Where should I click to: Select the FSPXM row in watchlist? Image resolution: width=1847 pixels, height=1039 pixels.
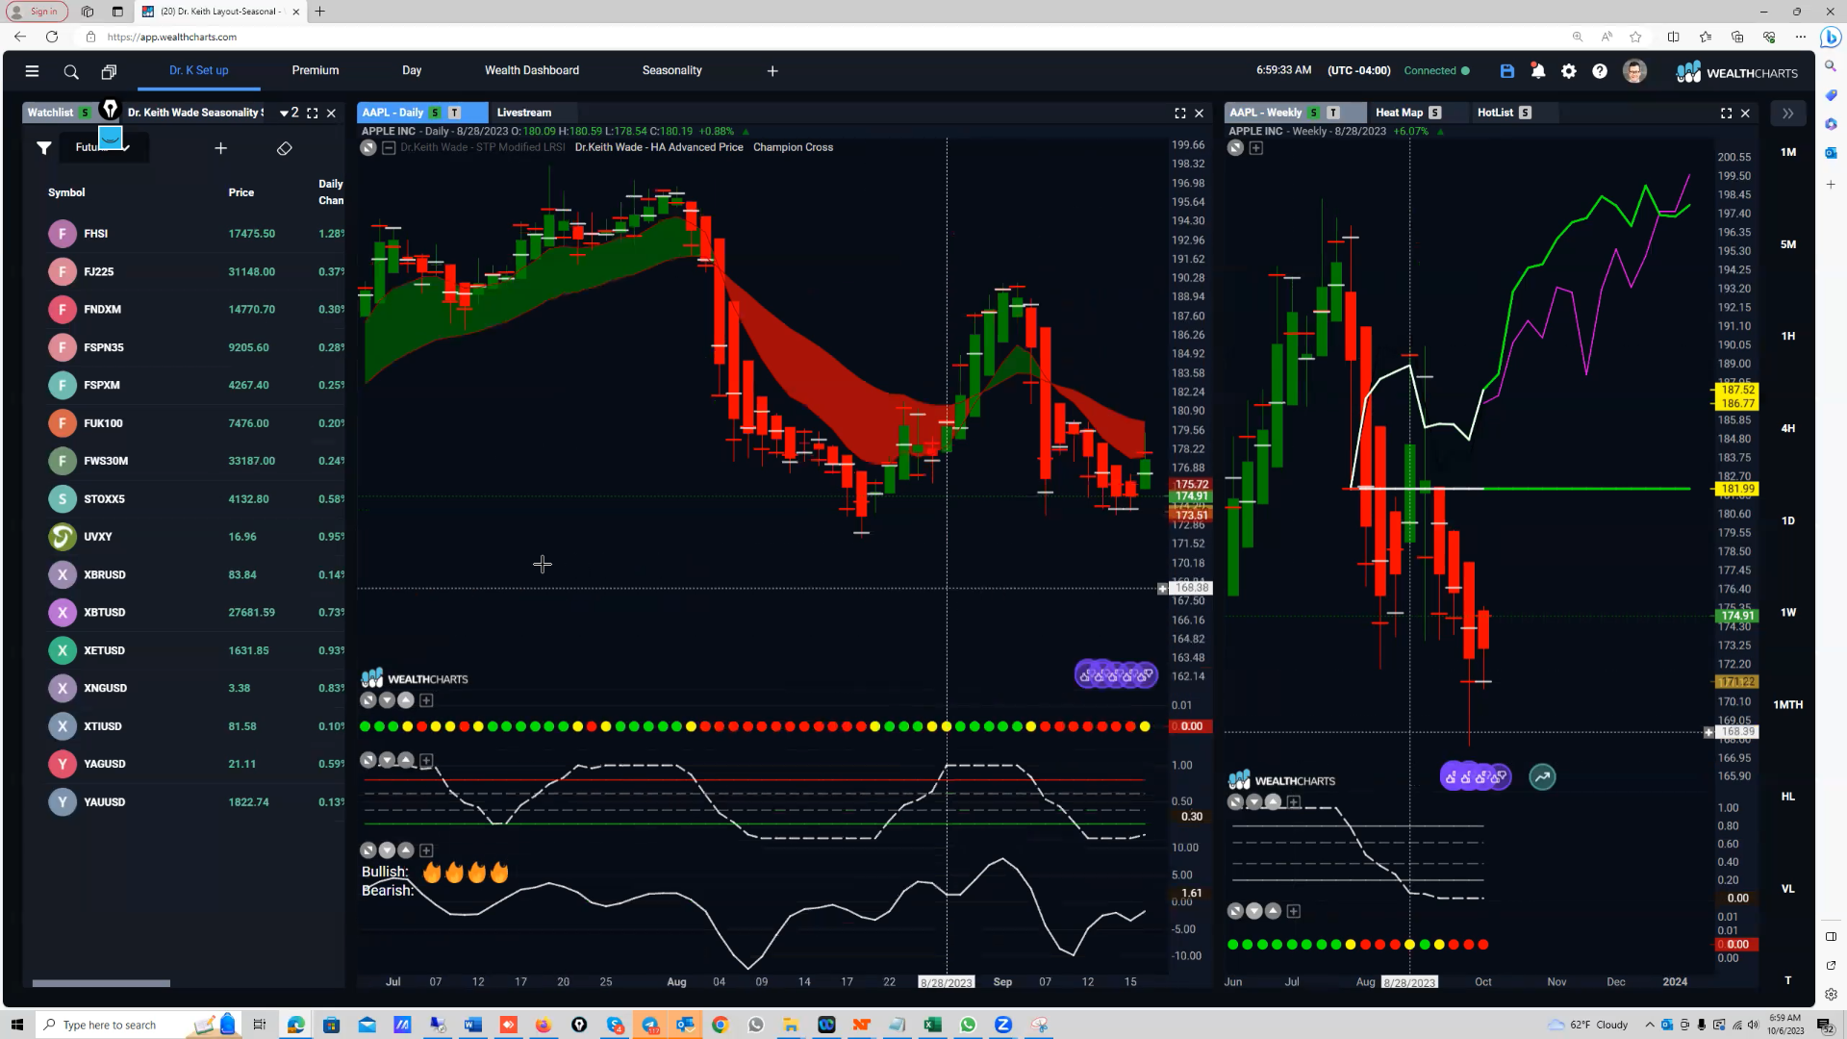click(183, 386)
